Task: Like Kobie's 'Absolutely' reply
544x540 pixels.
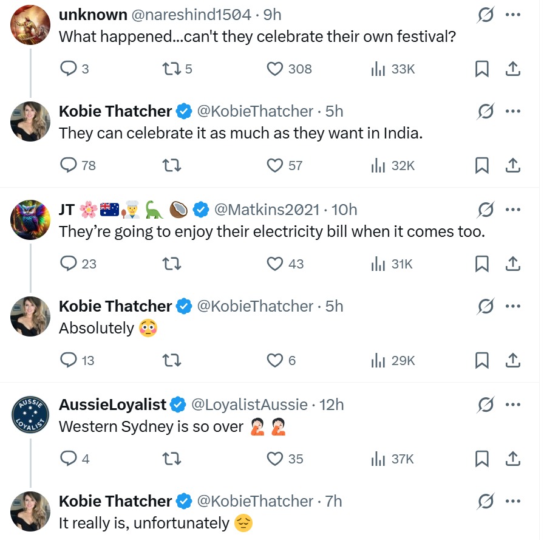Action: coord(276,360)
